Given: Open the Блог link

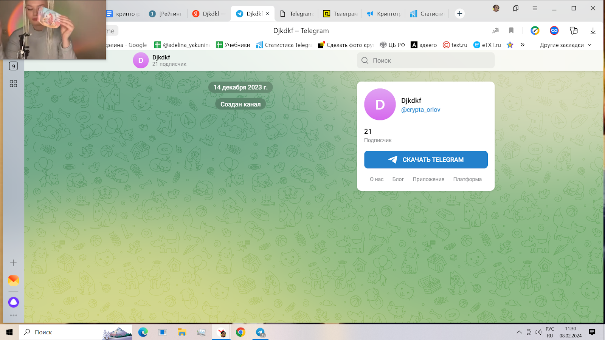Looking at the screenshot, I should point(398,179).
